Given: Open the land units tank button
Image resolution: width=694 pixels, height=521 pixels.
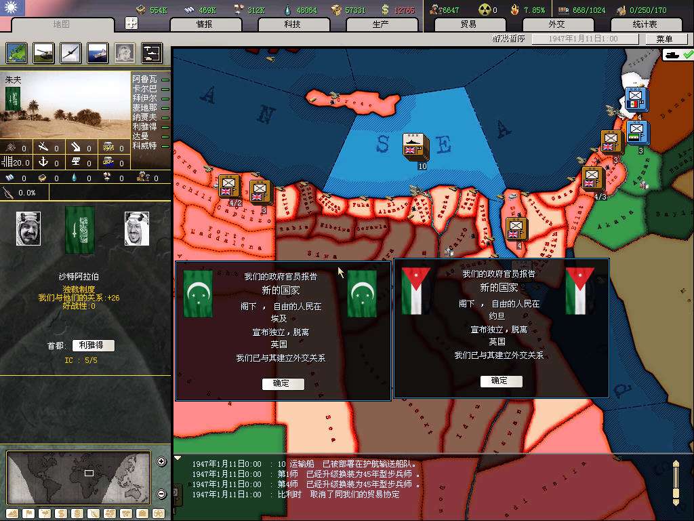Looking at the screenshot, I should click(44, 53).
